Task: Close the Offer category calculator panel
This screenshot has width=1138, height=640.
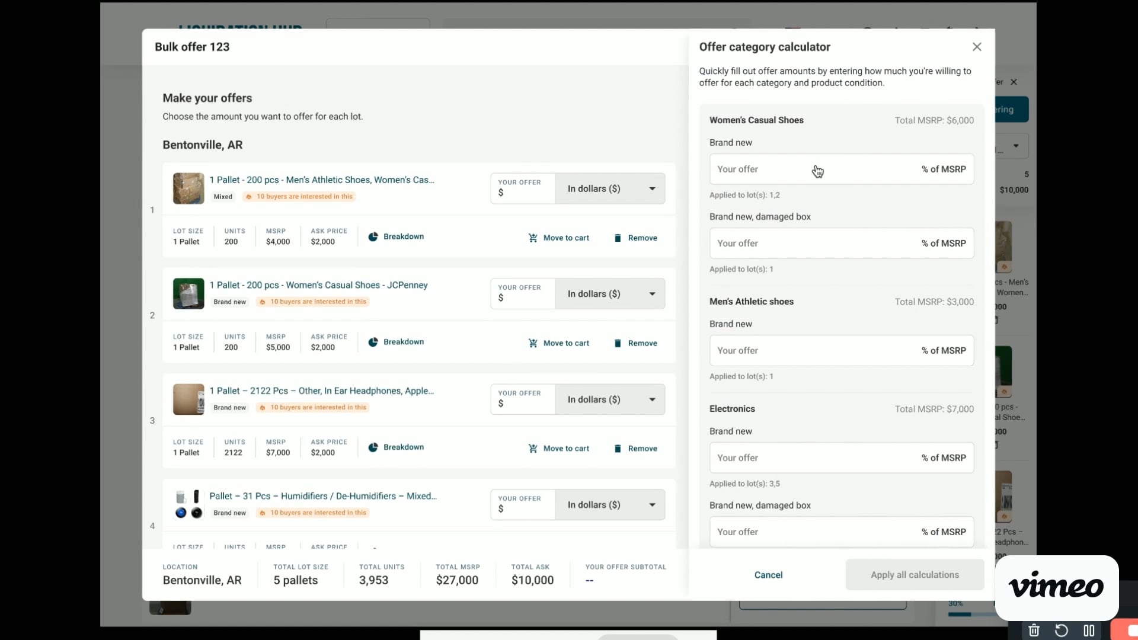Action: tap(977, 47)
